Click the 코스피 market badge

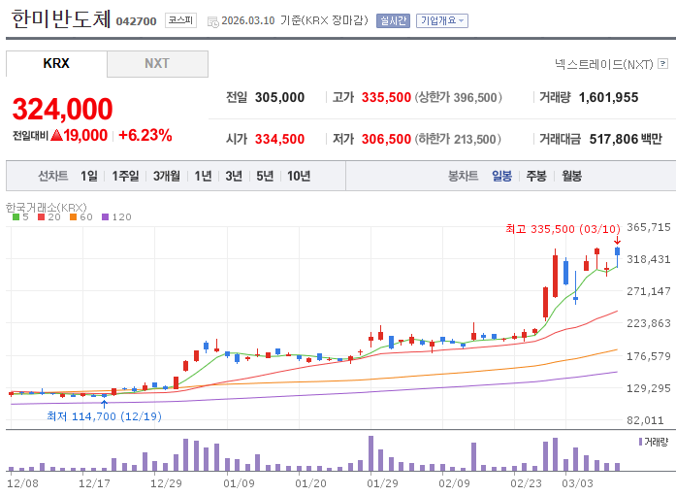(x=180, y=20)
